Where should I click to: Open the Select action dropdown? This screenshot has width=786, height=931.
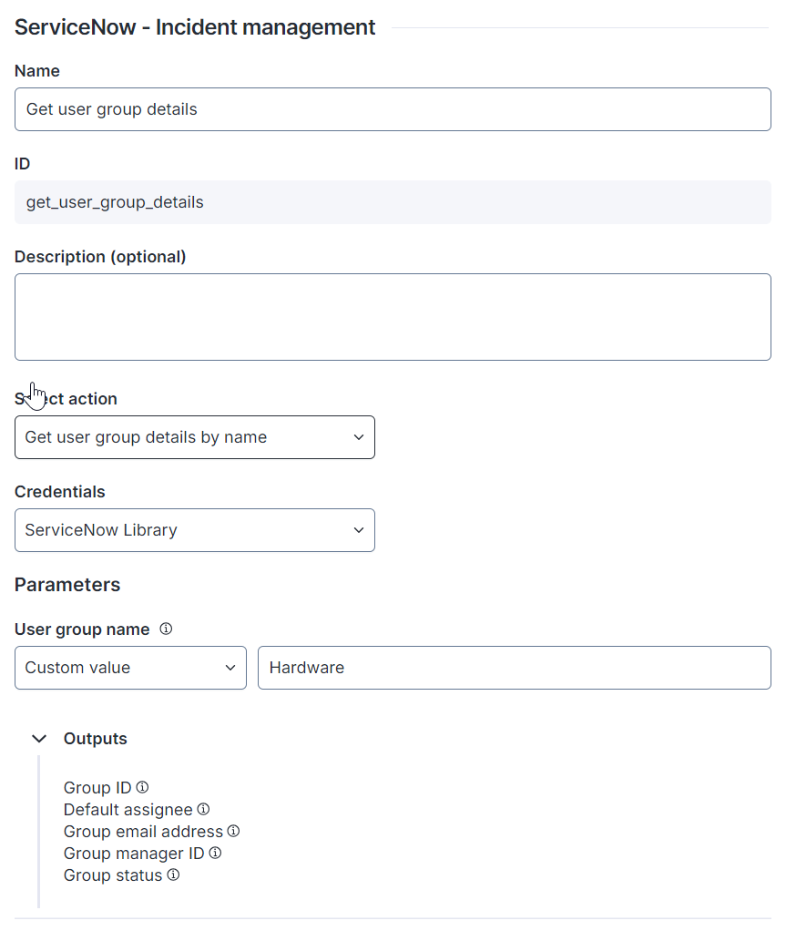coord(195,437)
